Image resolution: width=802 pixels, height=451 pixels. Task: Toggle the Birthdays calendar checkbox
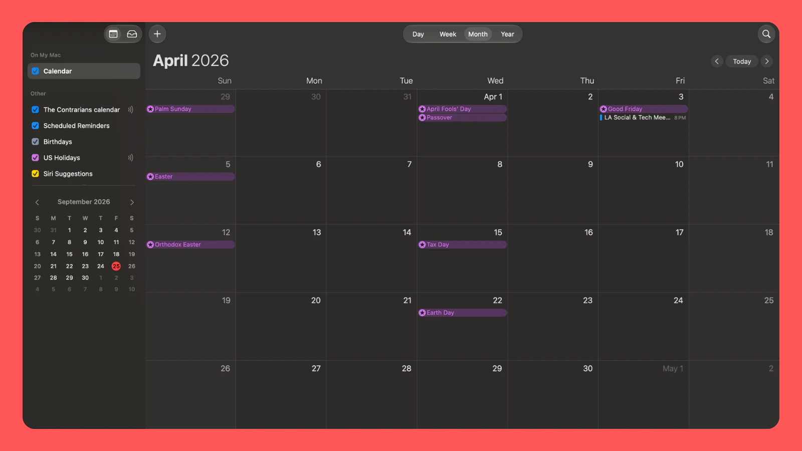click(x=36, y=142)
